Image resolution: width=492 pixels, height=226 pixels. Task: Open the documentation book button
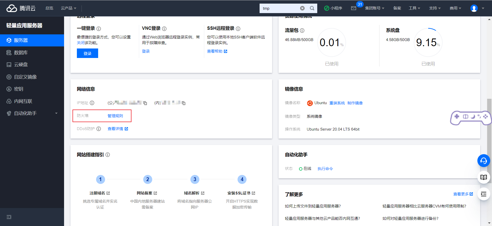484,177
